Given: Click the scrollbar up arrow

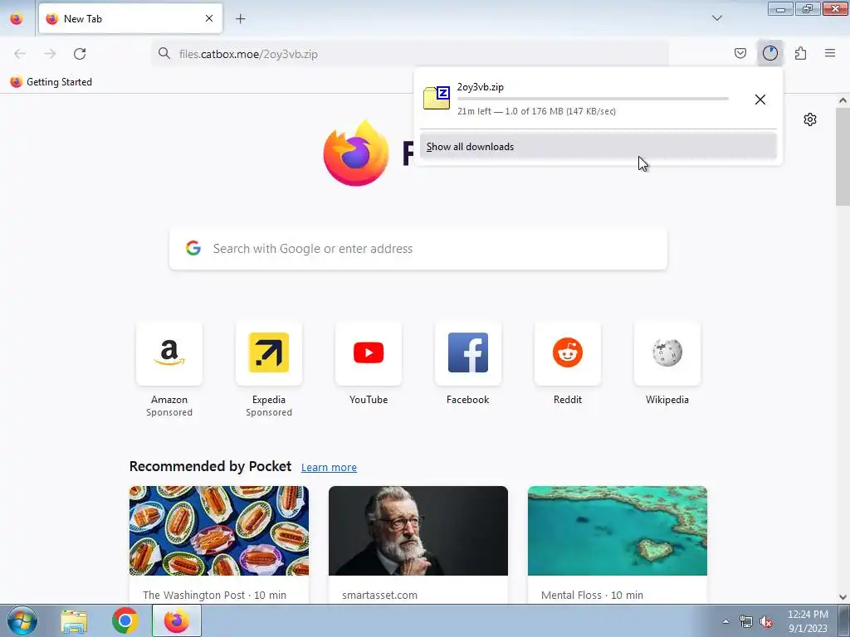Looking at the screenshot, I should pyautogui.click(x=843, y=100).
